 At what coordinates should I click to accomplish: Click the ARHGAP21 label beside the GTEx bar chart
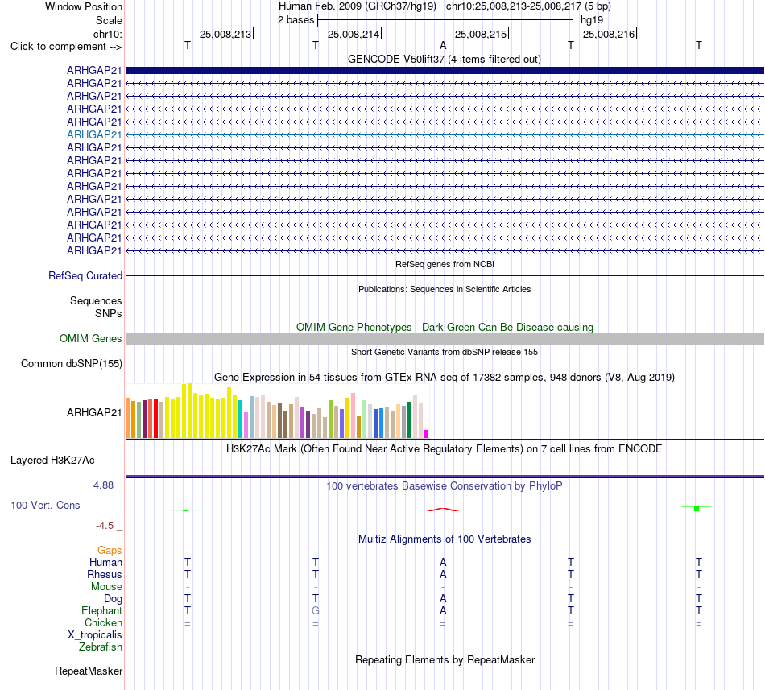[x=94, y=412]
